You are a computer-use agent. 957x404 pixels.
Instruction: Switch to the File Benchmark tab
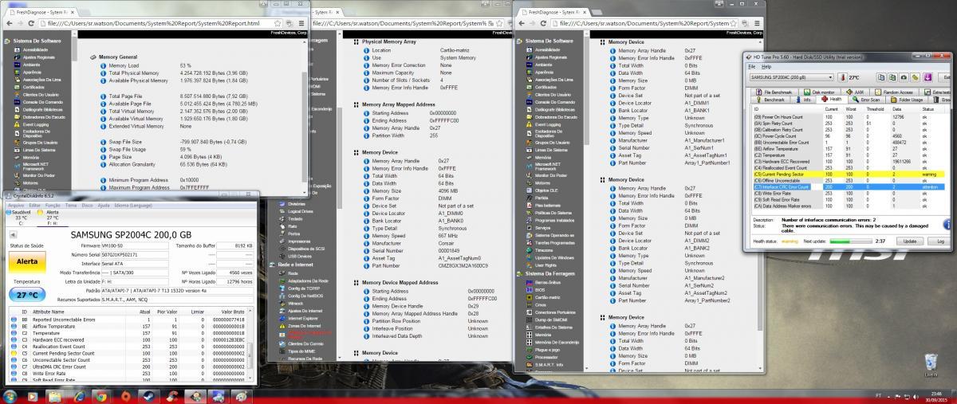(x=774, y=92)
